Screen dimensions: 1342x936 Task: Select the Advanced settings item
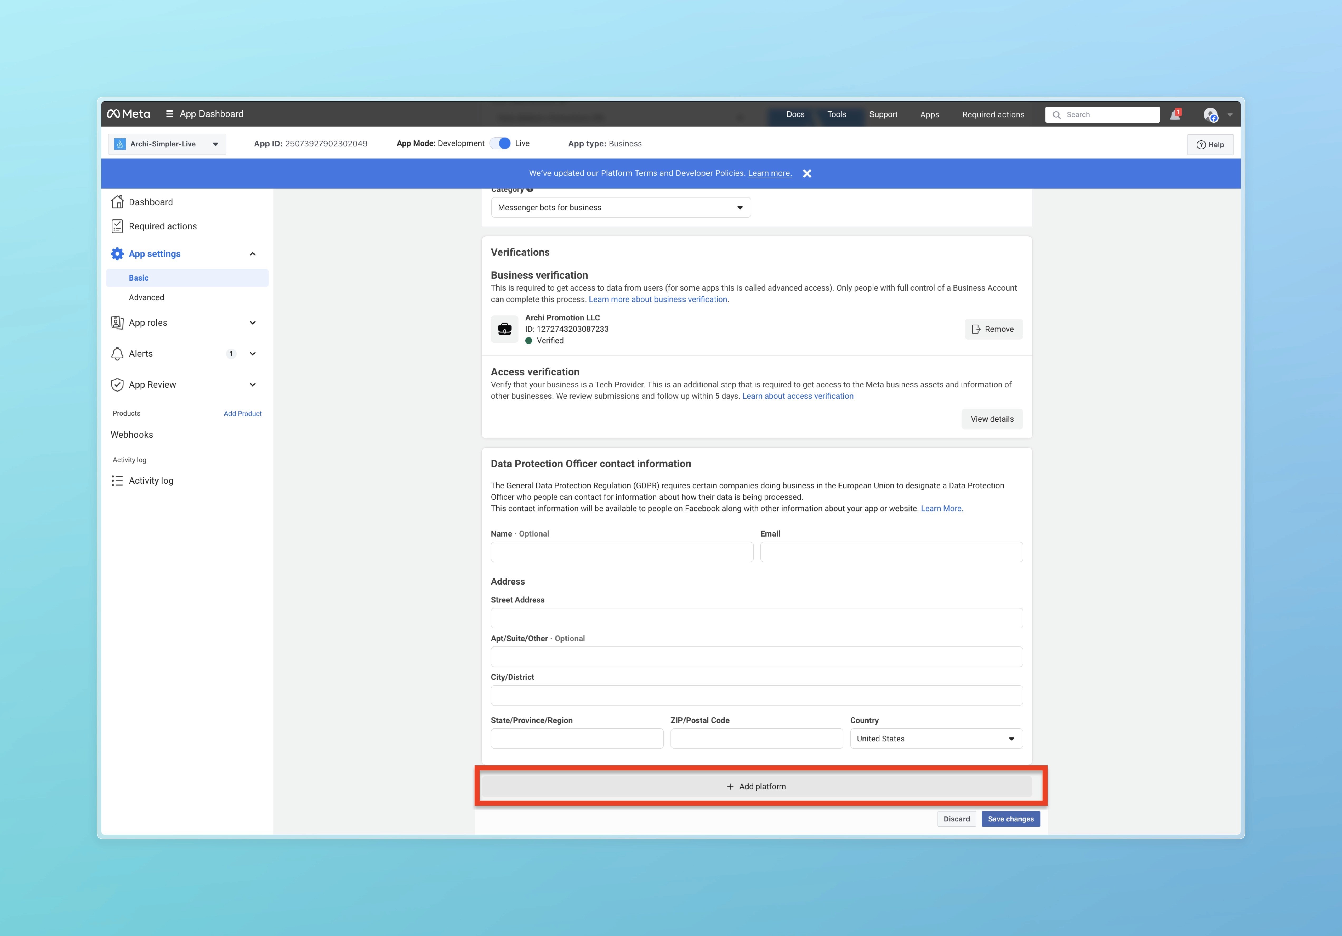point(146,297)
